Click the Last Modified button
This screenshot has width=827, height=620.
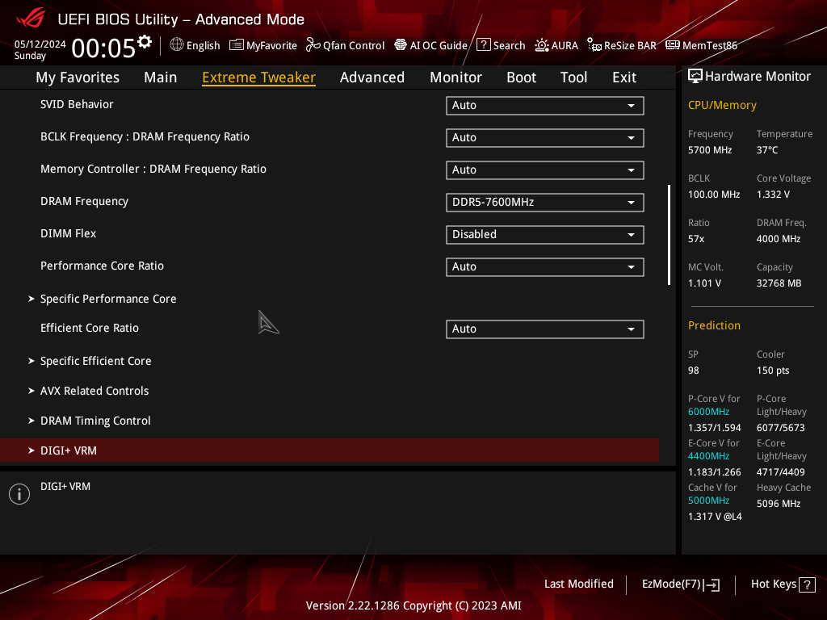point(578,584)
